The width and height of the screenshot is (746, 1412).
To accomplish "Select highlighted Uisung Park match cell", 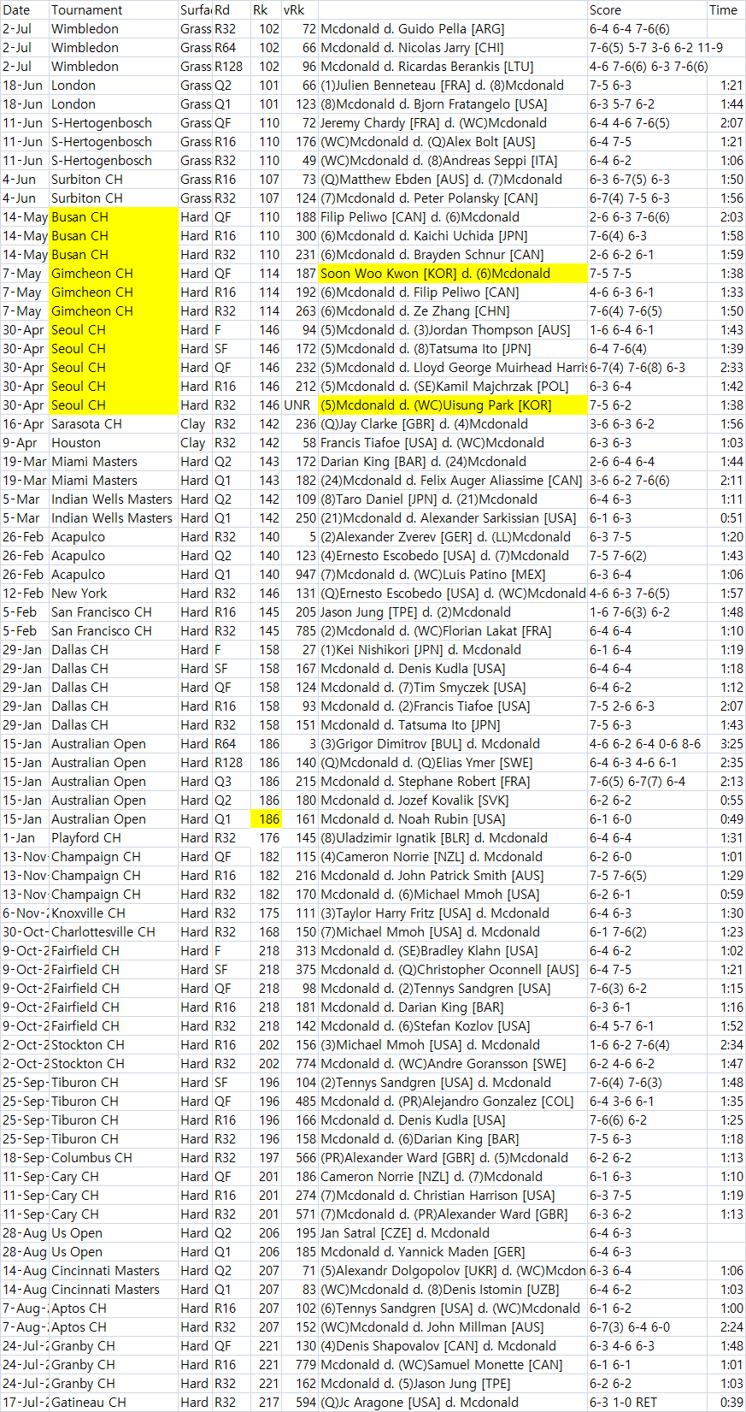I will coord(453,405).
